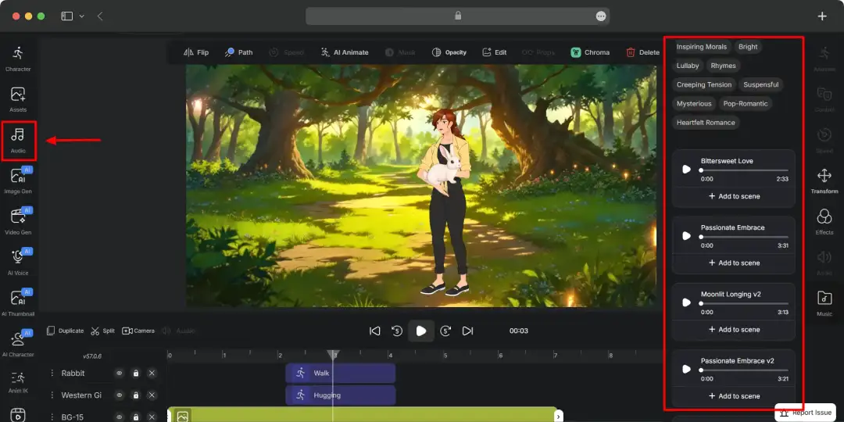The image size is (844, 422).
Task: Click the Camera button
Action: pyautogui.click(x=138, y=331)
